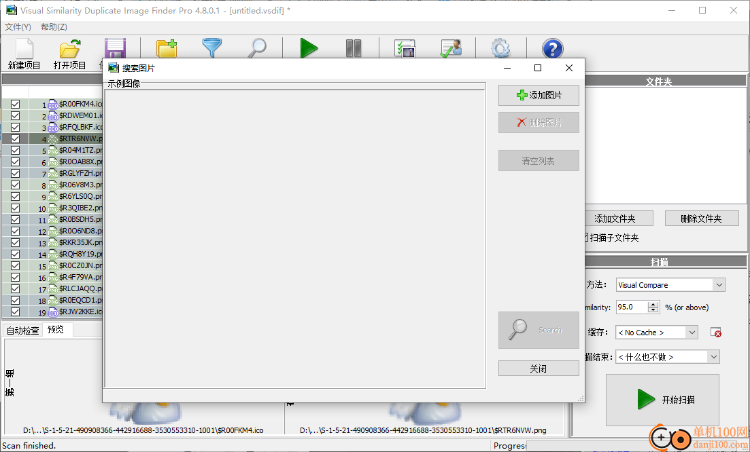Viewport: 750px width, 452px height.
Task: Click the Search button in dialog
Action: (539, 330)
